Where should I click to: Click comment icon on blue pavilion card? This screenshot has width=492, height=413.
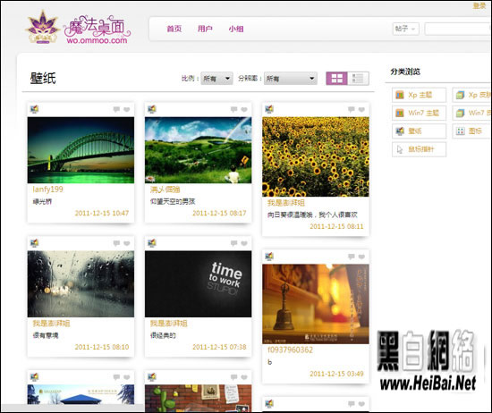[116, 377]
